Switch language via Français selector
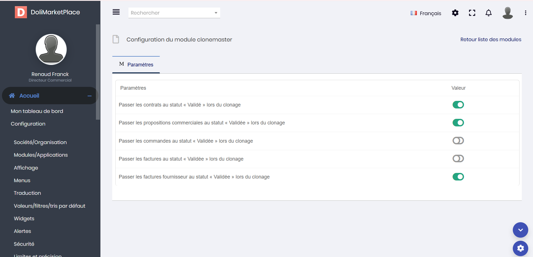533x257 pixels. [426, 13]
